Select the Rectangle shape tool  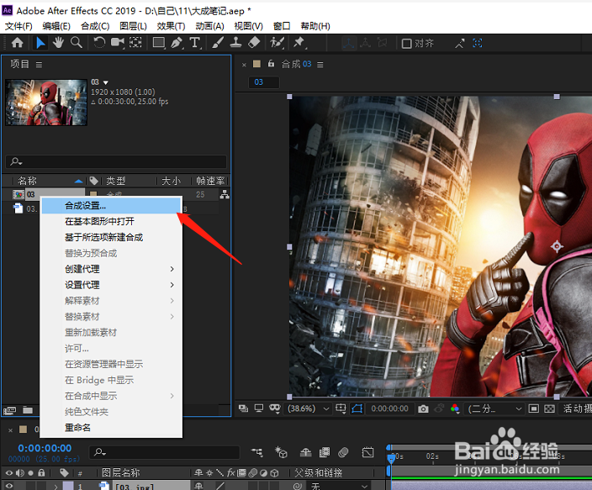[x=159, y=43]
